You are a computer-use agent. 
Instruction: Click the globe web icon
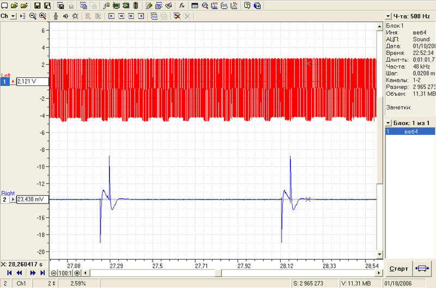(257, 5)
